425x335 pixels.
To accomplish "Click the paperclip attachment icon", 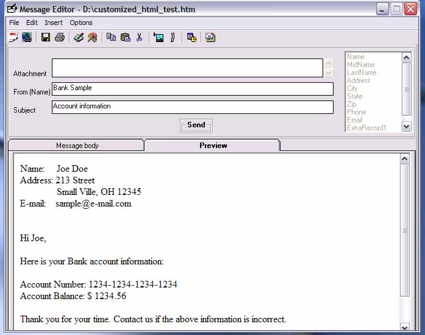I will 173,38.
